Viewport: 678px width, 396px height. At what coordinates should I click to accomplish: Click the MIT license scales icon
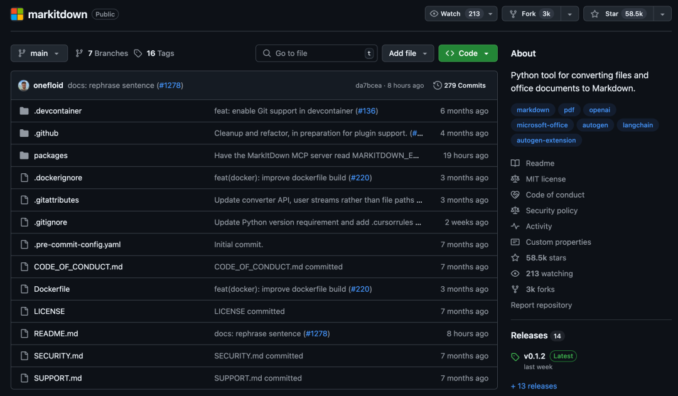515,179
